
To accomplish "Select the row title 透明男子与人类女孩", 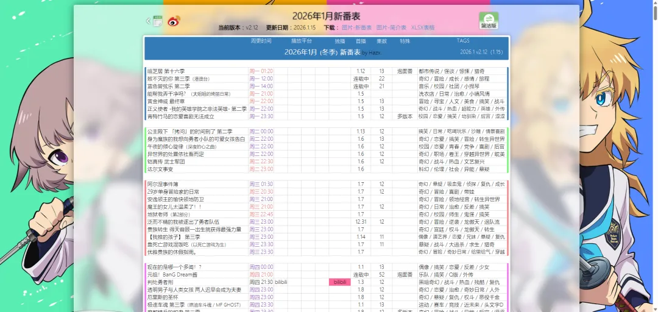I will [194, 289].
